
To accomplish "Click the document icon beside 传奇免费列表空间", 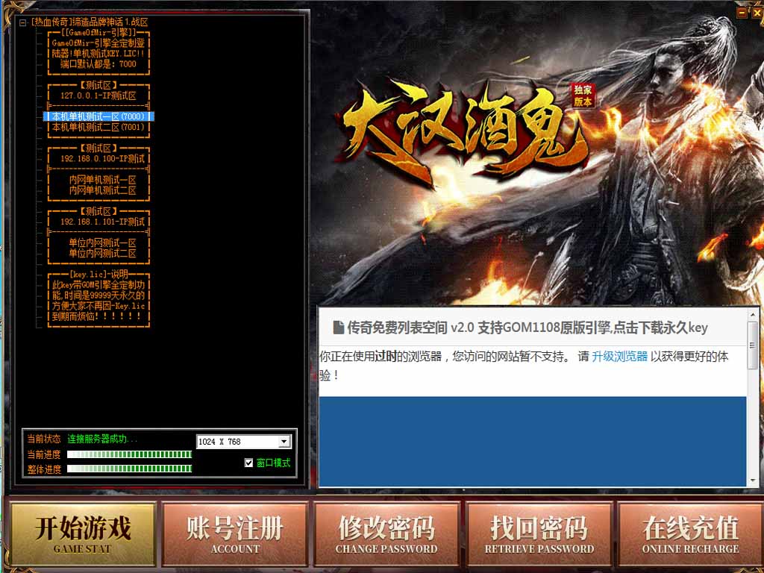I will click(x=338, y=328).
